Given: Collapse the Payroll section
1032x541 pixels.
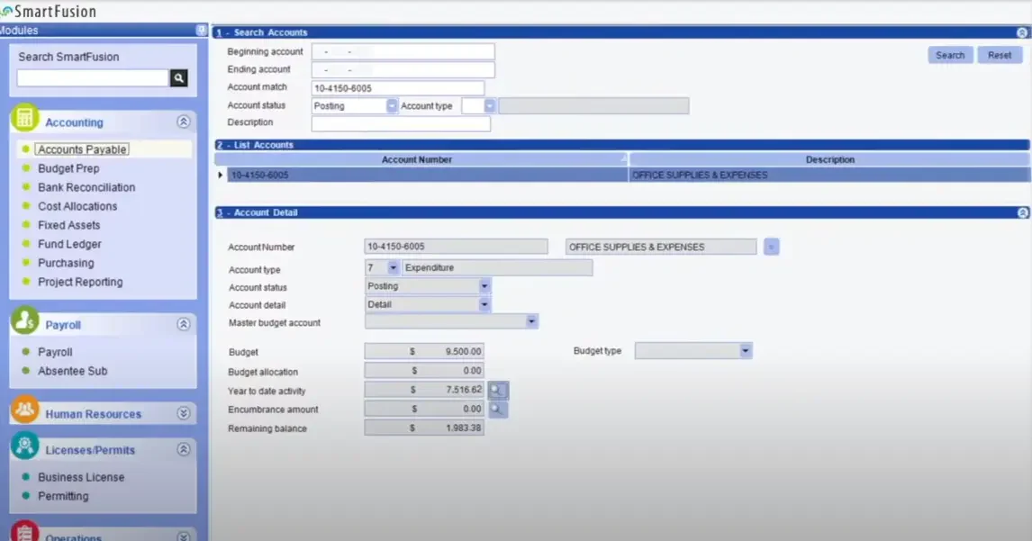Looking at the screenshot, I should click(184, 324).
